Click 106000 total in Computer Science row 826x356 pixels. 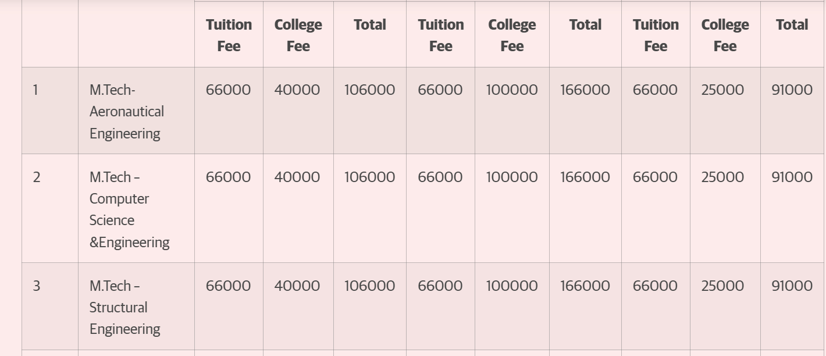click(369, 177)
